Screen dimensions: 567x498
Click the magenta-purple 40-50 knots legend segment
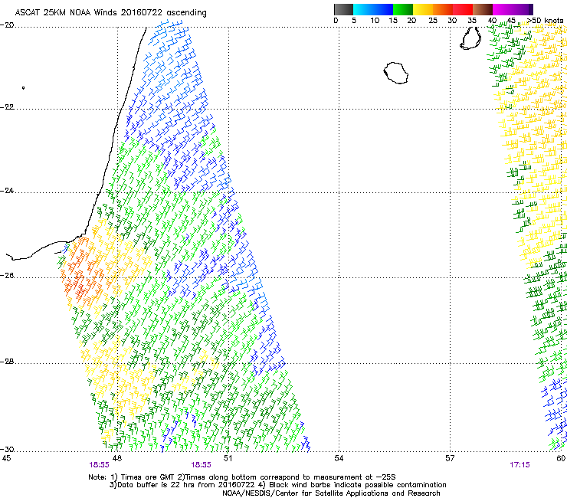pyautogui.click(x=513, y=9)
